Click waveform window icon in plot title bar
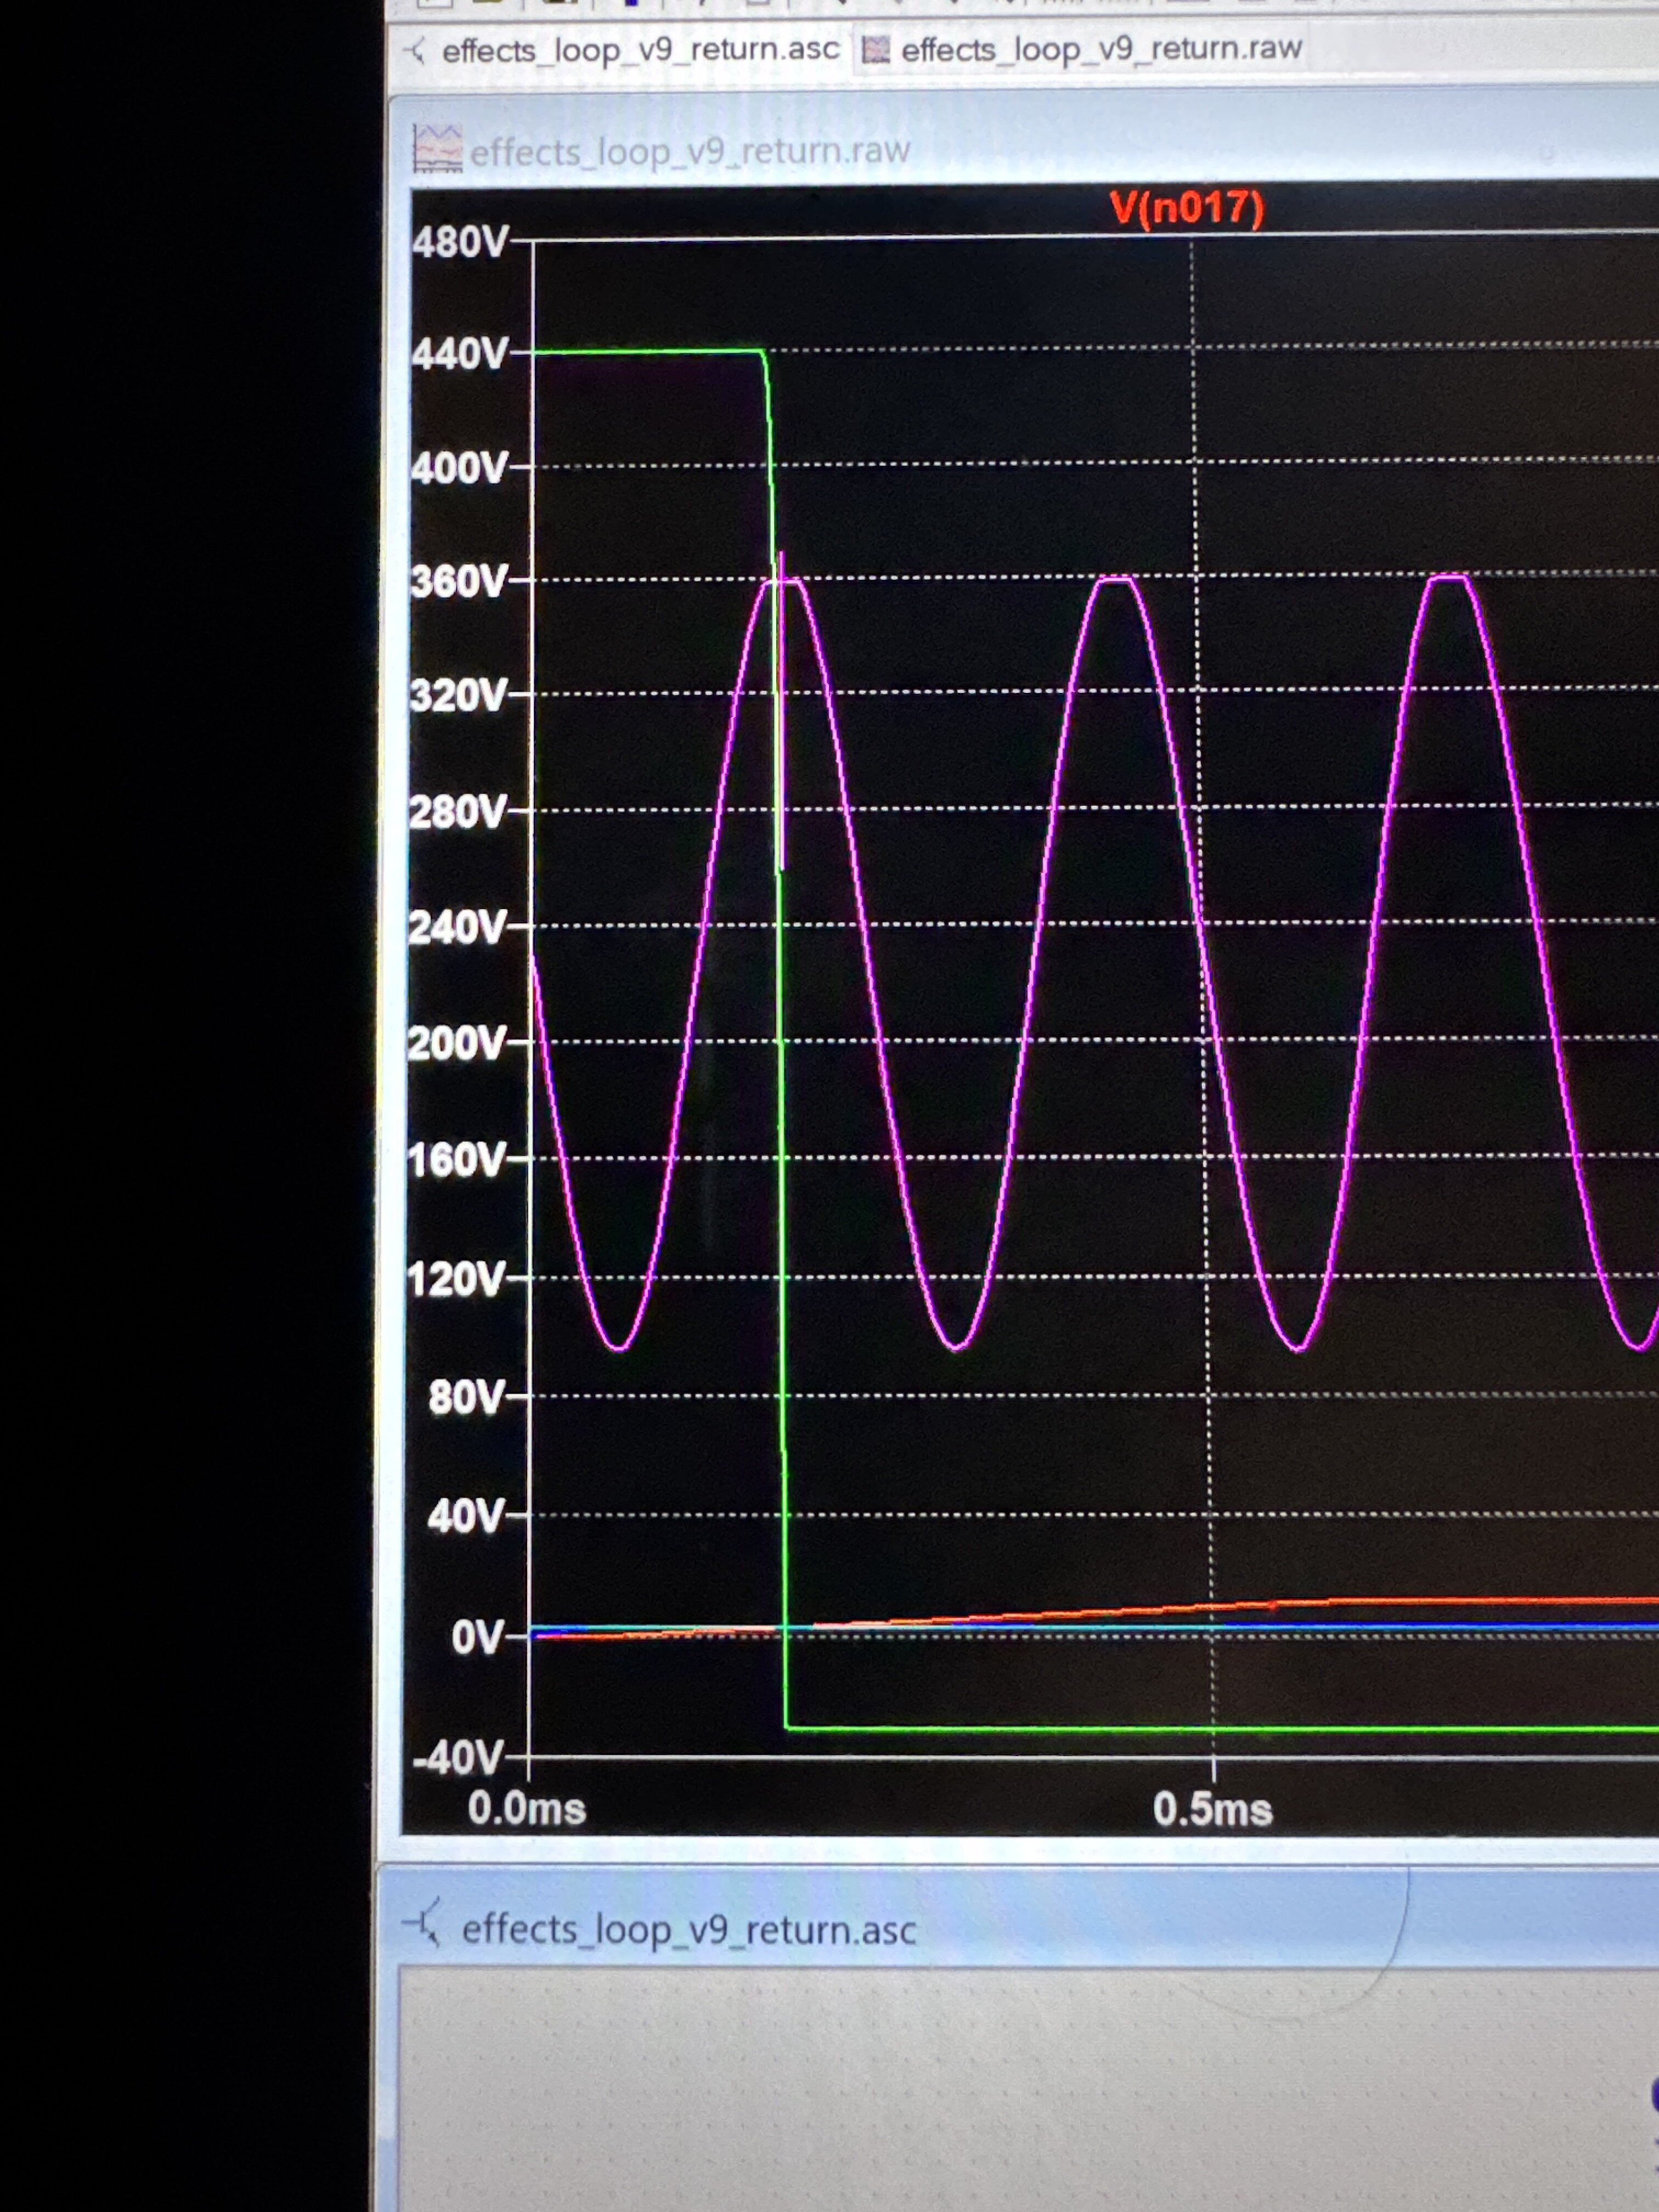1659x2212 pixels. (x=437, y=149)
